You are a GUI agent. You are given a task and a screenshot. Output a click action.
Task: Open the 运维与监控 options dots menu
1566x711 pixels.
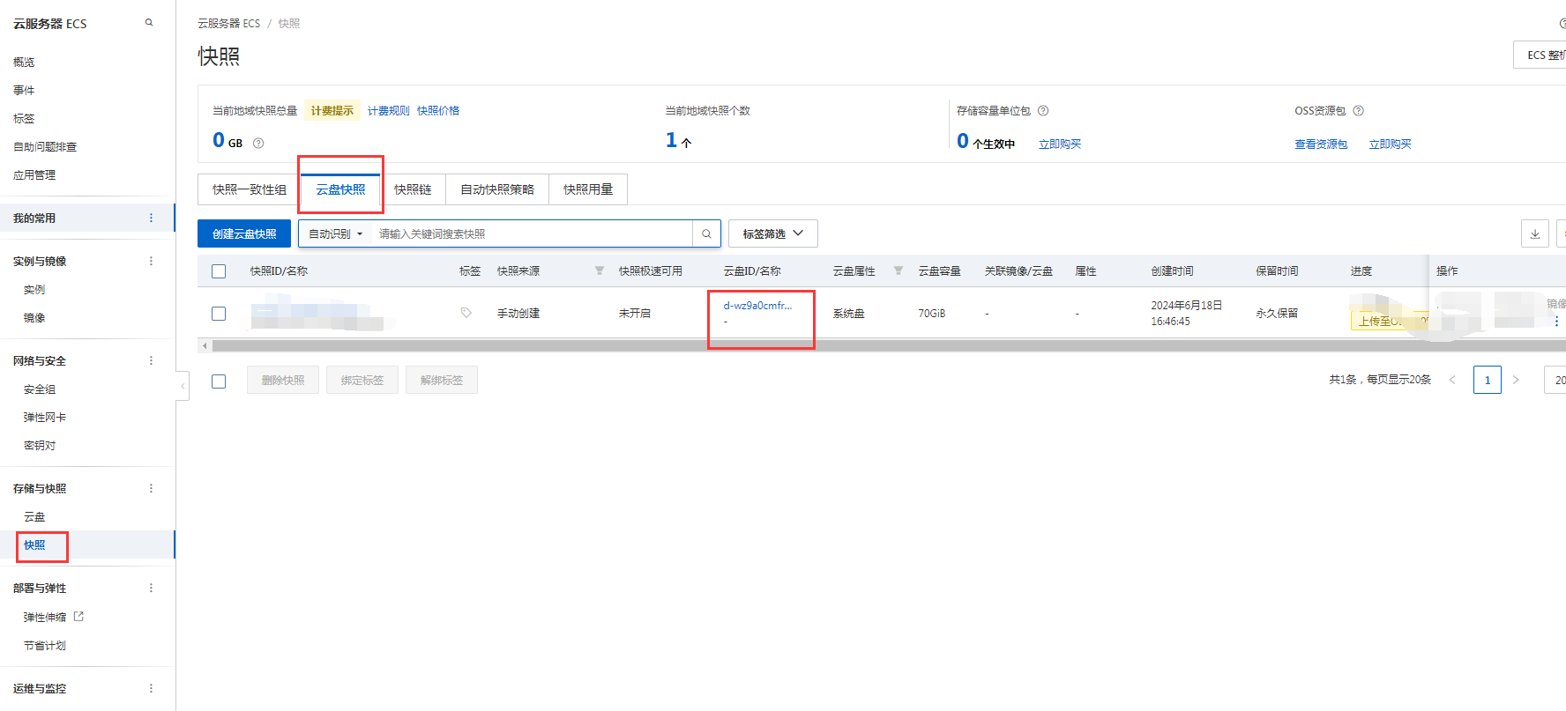[x=151, y=688]
